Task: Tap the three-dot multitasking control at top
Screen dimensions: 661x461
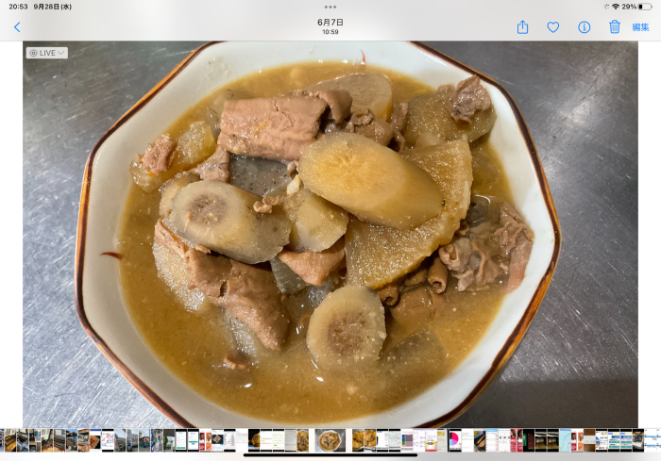Action: pyautogui.click(x=330, y=7)
